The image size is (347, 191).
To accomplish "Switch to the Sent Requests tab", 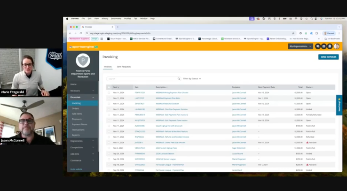I will tap(124, 67).
